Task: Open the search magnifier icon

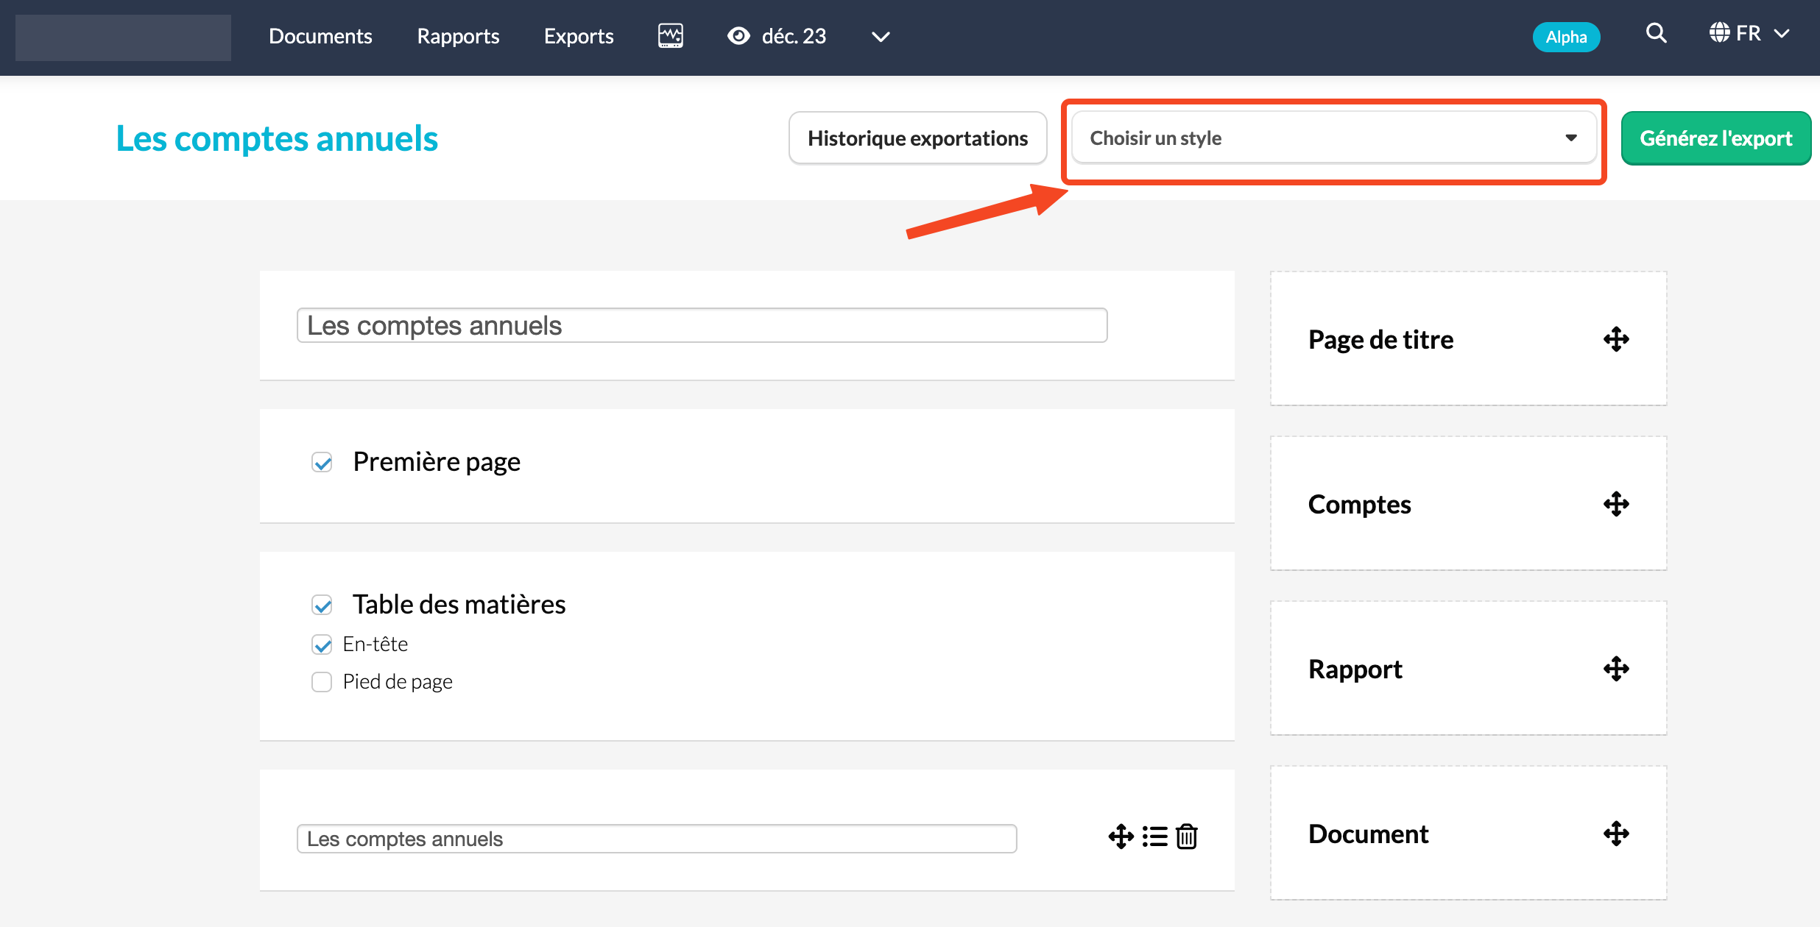Action: coord(1656,33)
